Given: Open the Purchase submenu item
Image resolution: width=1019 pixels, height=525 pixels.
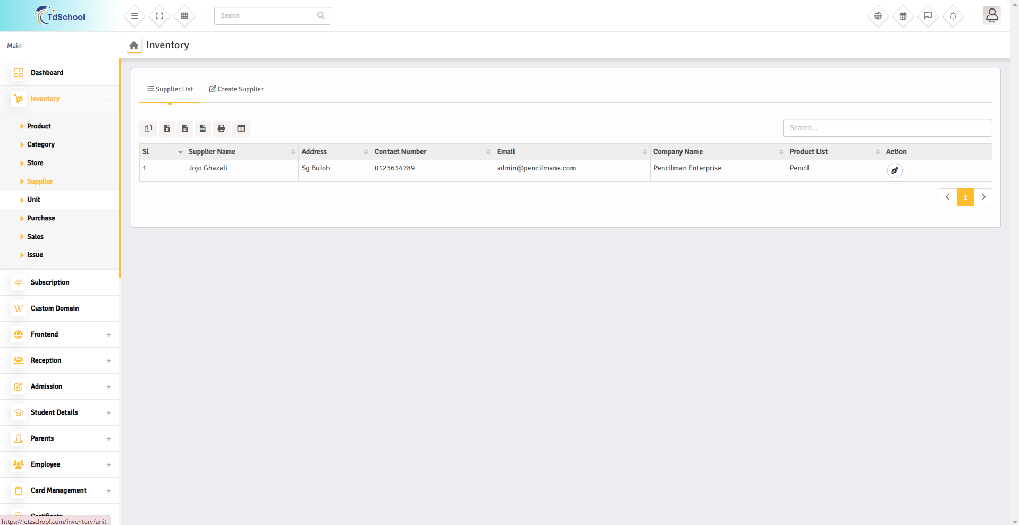Looking at the screenshot, I should pyautogui.click(x=41, y=218).
